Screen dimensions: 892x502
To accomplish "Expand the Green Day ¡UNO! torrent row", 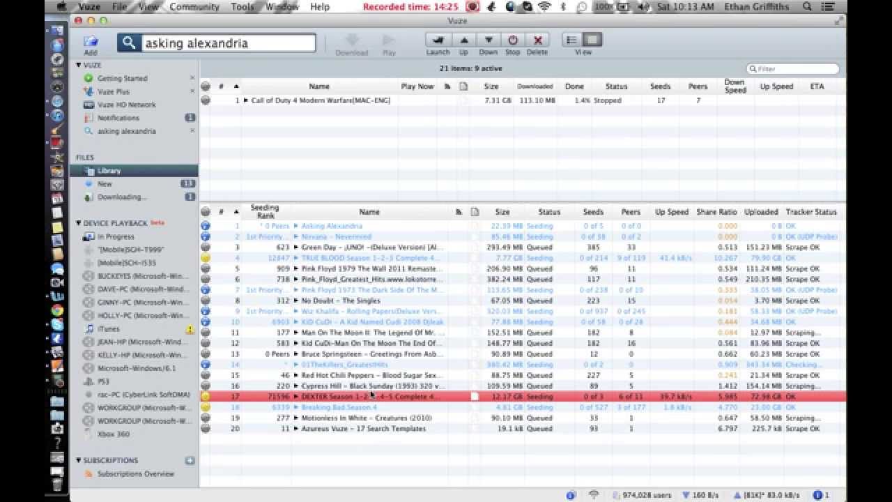I will [x=296, y=247].
